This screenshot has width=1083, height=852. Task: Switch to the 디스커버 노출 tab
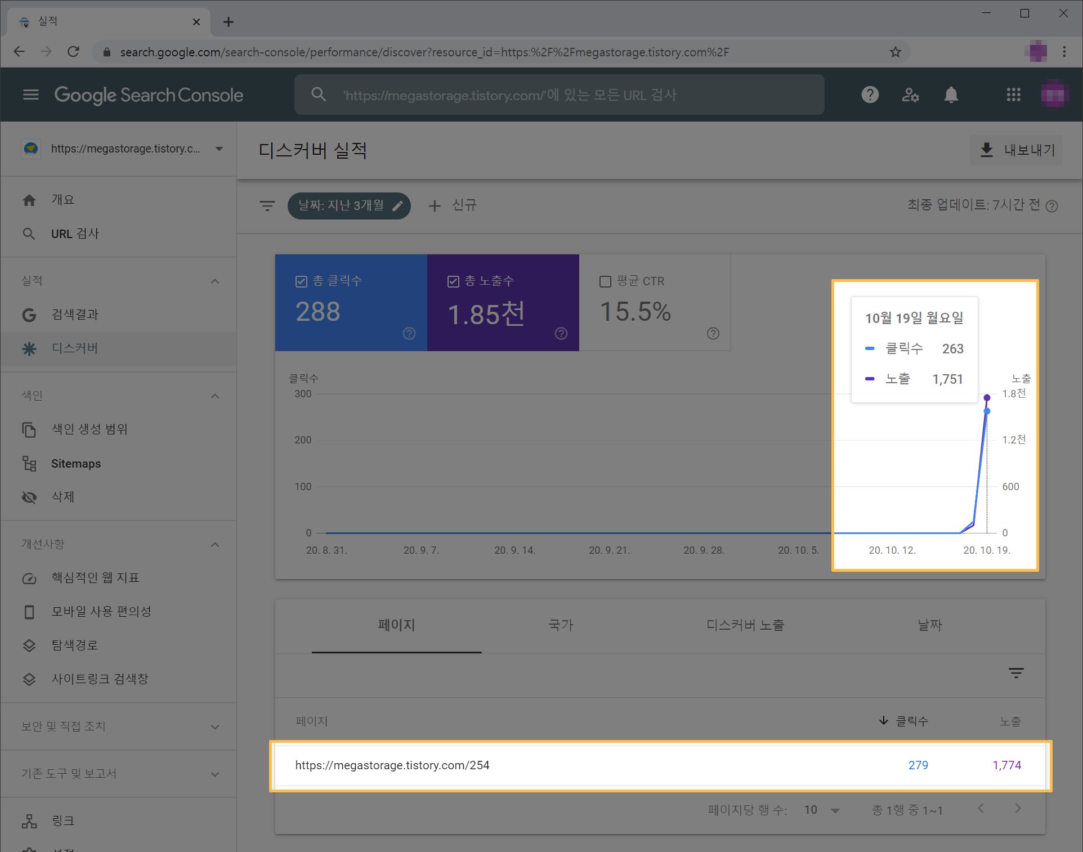pos(745,625)
